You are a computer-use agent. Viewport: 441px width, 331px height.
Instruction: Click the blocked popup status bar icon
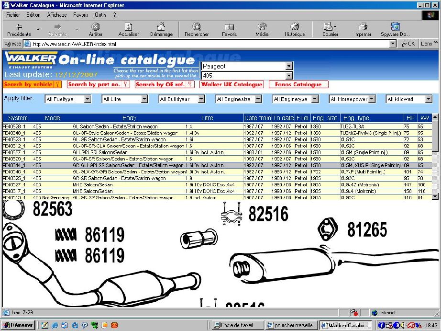(354, 312)
